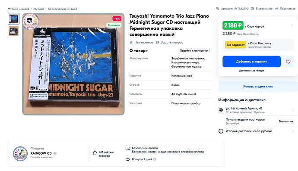Viewport: 298px width, 171px height.
Task: Click the heart favorite icon
Action: click(288, 62)
